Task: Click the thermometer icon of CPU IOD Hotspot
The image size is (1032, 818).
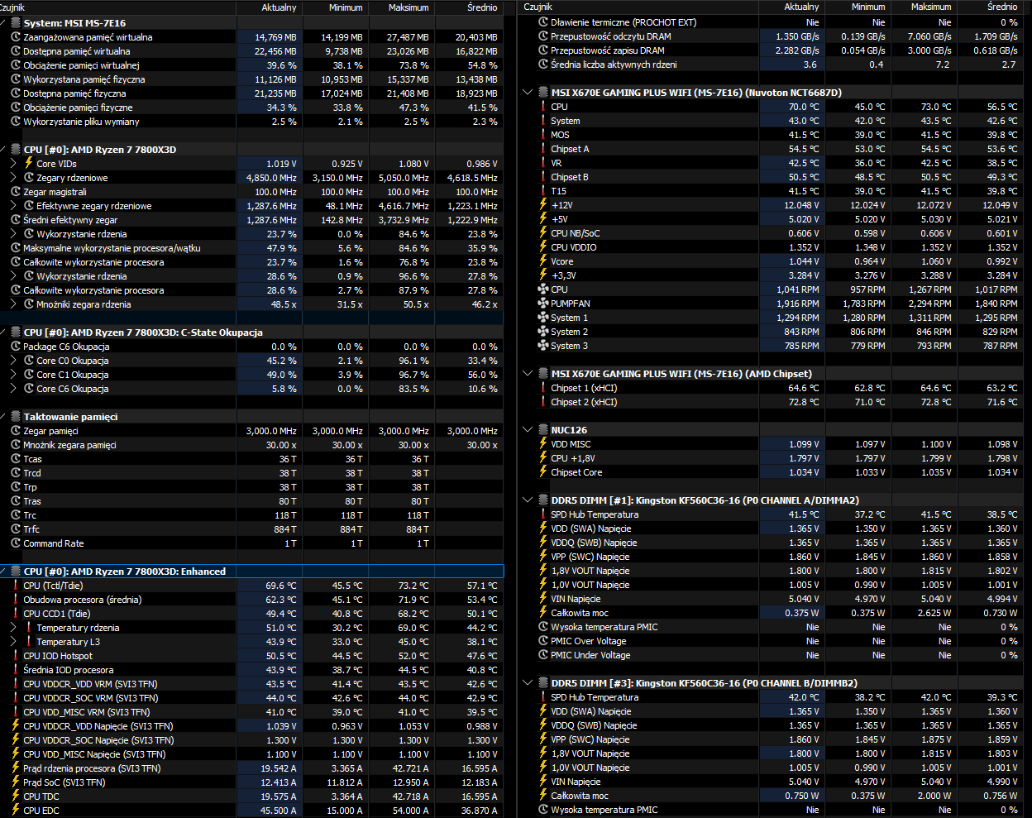Action: point(16,656)
